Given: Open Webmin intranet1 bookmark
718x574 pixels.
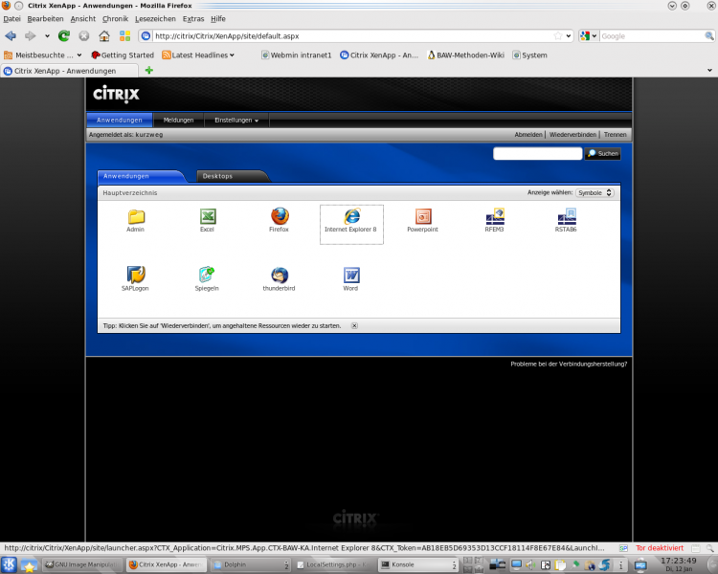Looking at the screenshot, I should pyautogui.click(x=296, y=55).
